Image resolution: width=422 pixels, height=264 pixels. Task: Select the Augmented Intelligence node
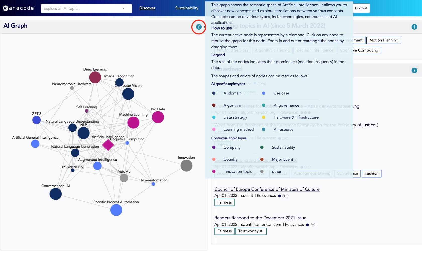point(97,166)
